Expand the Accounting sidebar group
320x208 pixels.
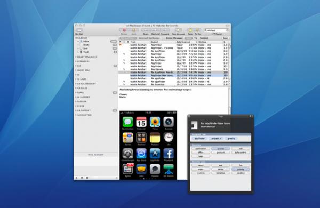76,115
